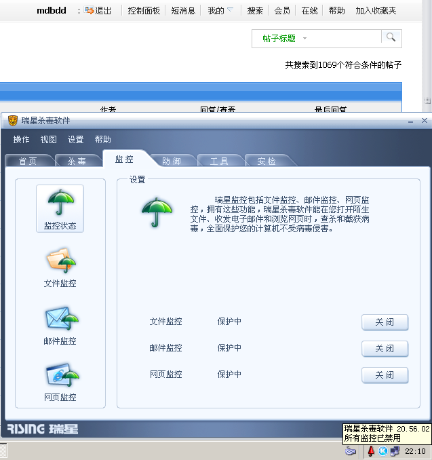This screenshot has width=432, height=460.
Task: Click the 文件监控 保护中 status text
Action: (x=229, y=322)
